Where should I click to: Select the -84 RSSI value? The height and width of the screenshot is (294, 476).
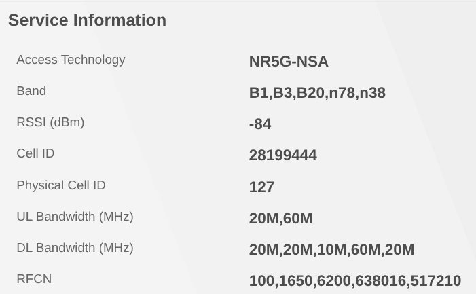coord(261,124)
